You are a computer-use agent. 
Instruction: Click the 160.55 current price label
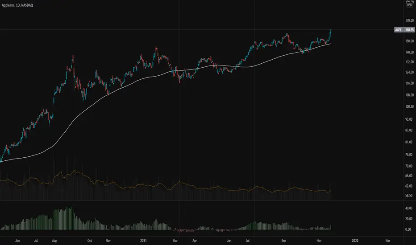[x=409, y=30]
